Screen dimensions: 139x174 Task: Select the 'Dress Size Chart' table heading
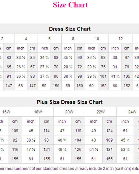[70, 29]
